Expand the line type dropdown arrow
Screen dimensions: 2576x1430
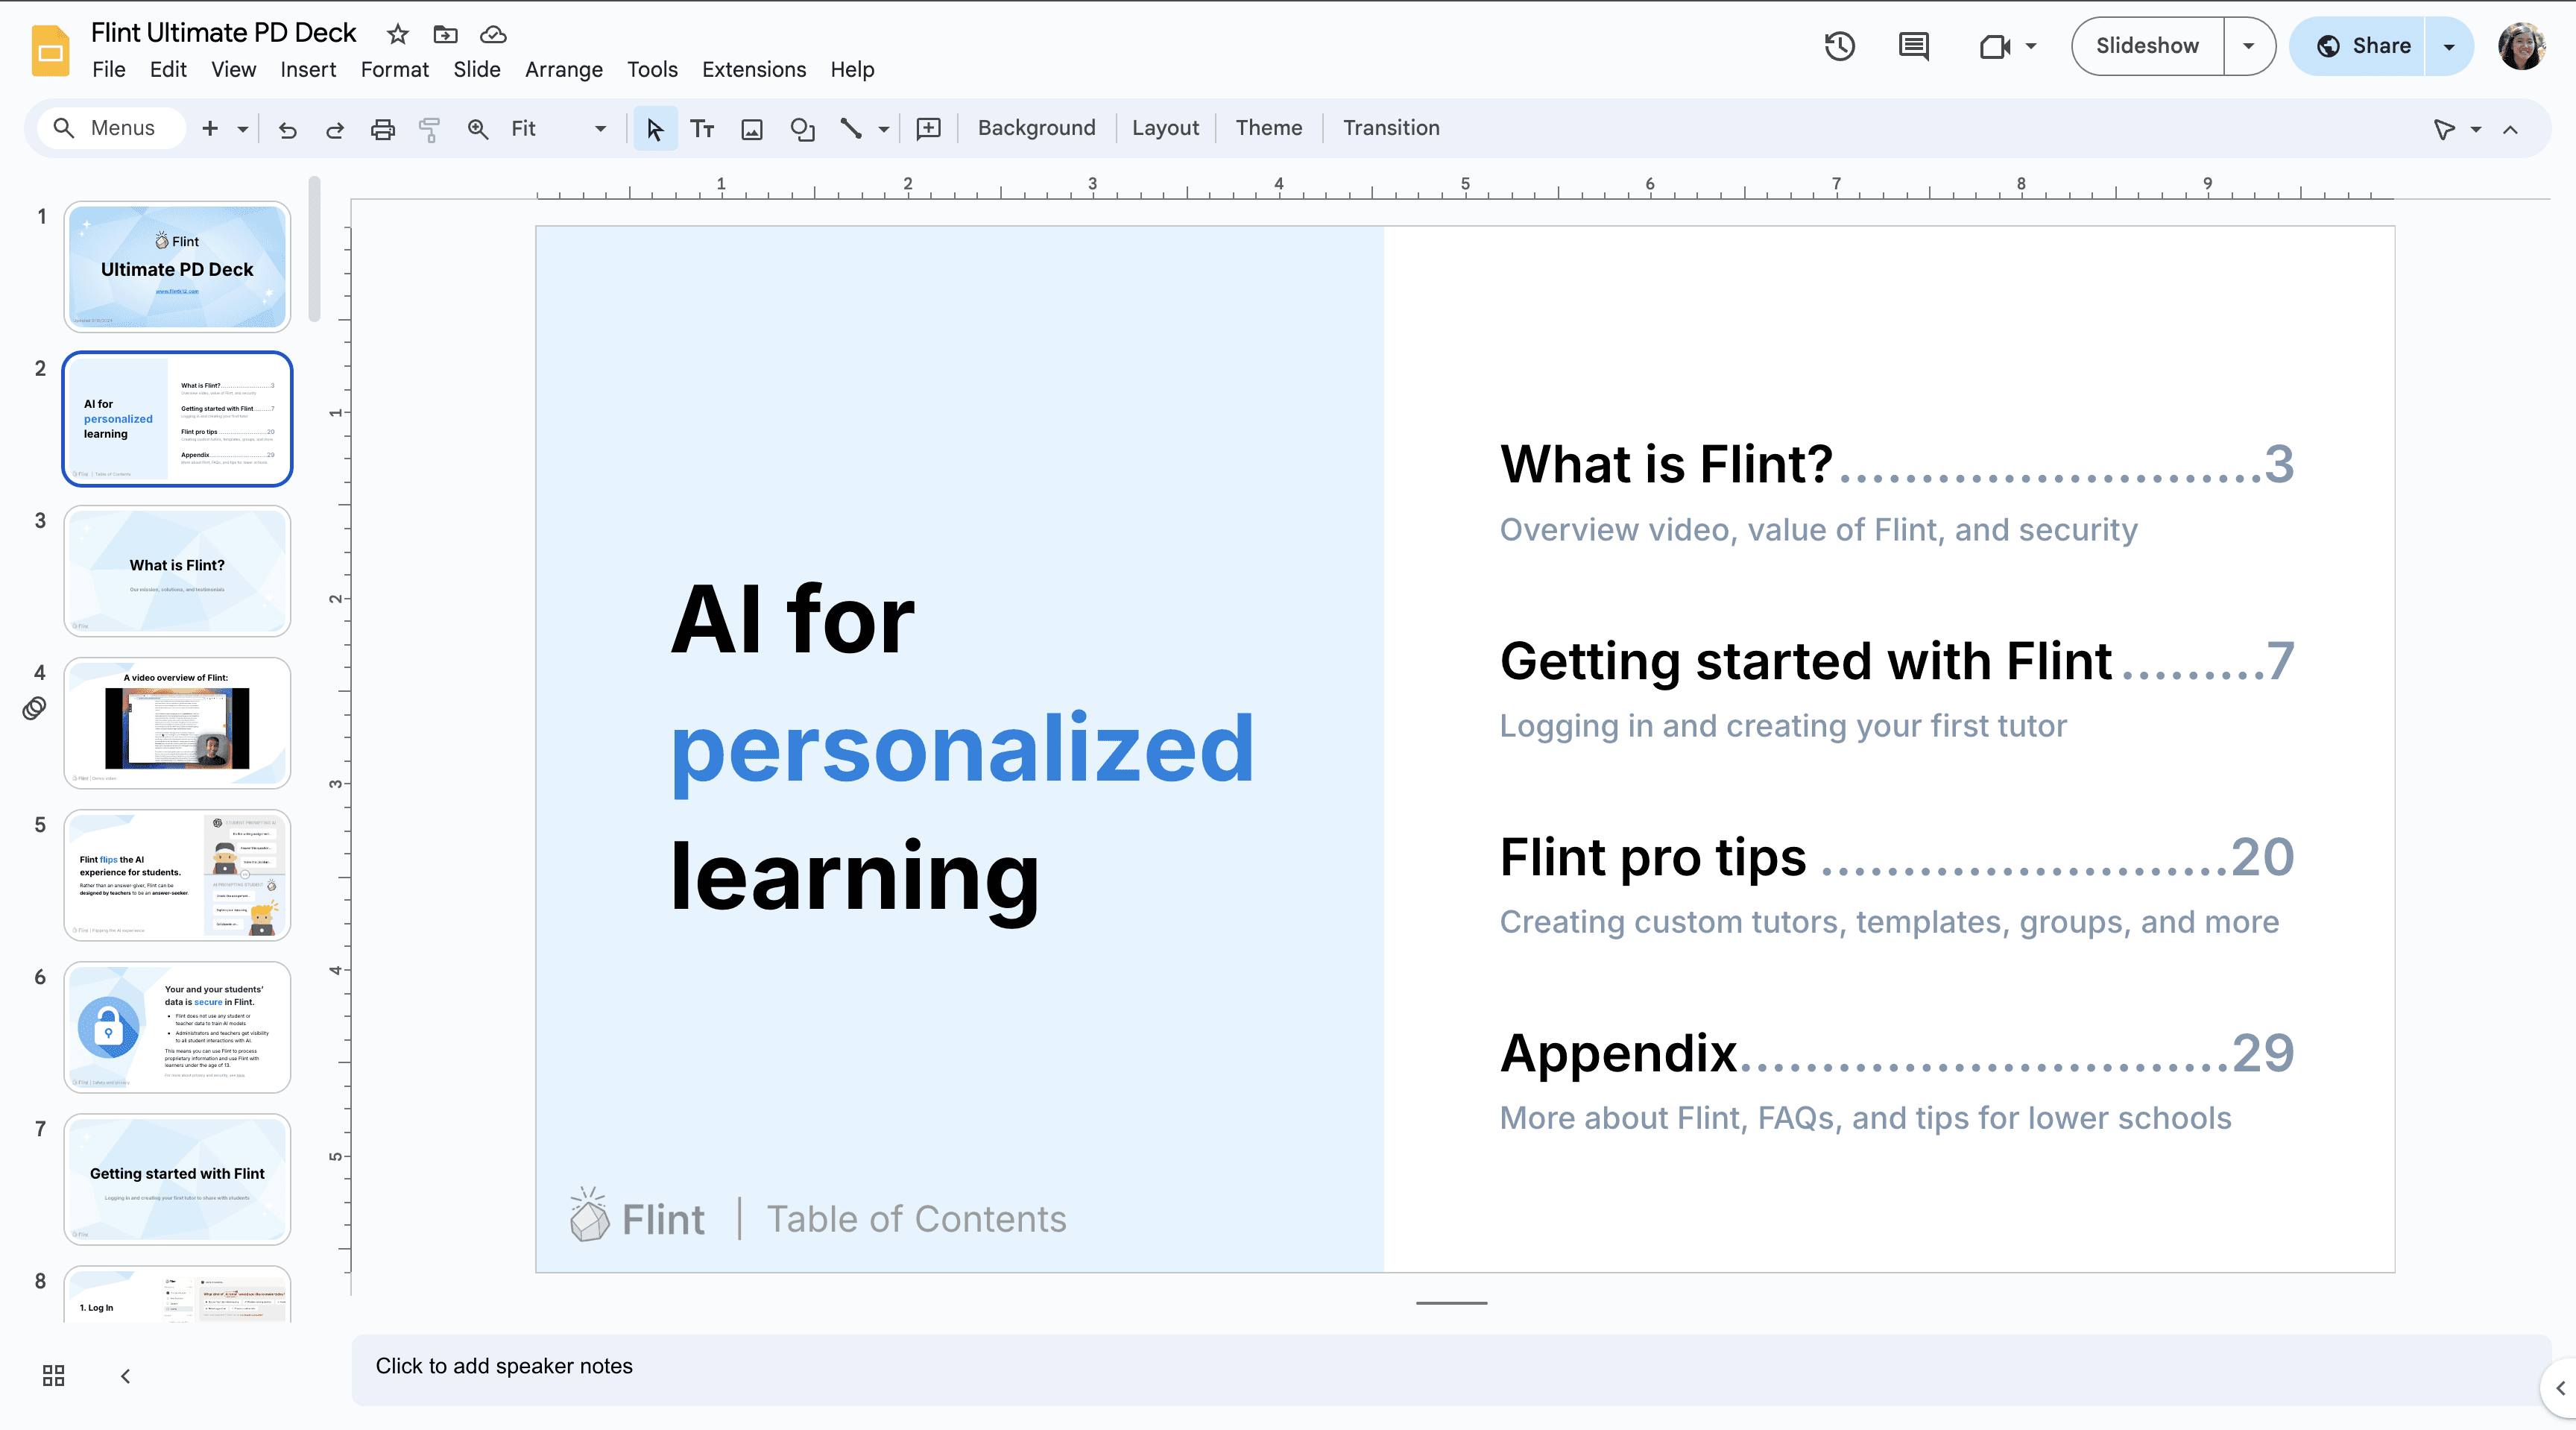(x=884, y=129)
